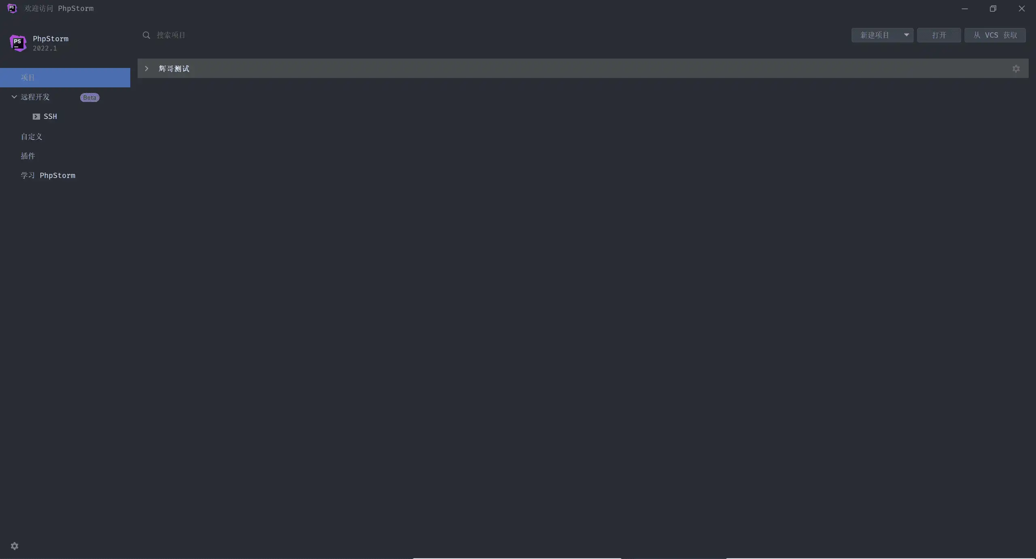The image size is (1036, 559).
Task: Click the PhpStorm icon in the title bar
Action: tap(12, 8)
